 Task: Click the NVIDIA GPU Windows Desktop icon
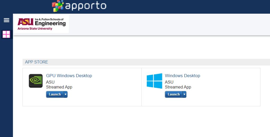coord(36,81)
